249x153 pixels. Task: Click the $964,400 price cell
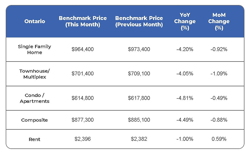coord(83,49)
